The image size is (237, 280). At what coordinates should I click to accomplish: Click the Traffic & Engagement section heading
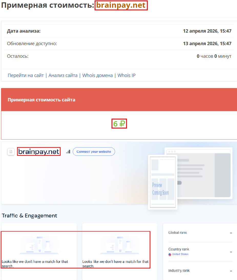[x=29, y=216]
